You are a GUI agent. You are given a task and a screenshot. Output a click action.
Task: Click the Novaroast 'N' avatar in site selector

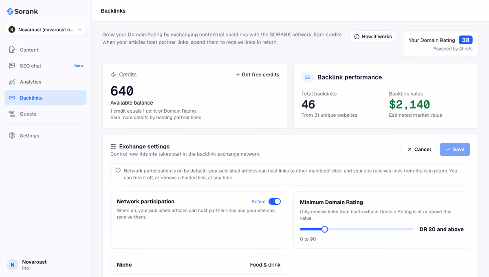[x=12, y=30]
